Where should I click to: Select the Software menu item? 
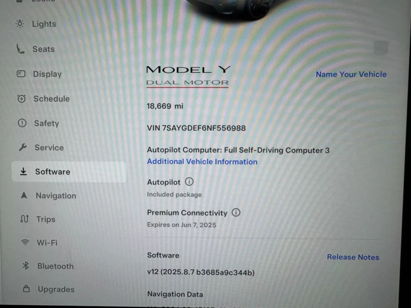69,172
